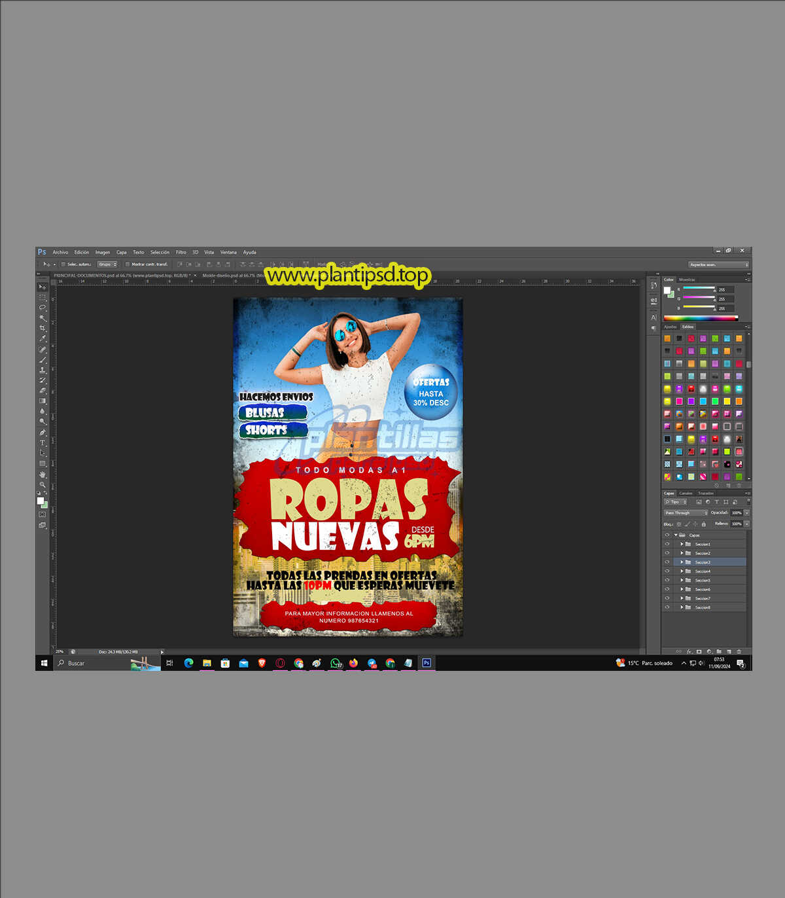The height and width of the screenshot is (898, 785).
Task: Select the History Brush tool
Action: tap(43, 380)
